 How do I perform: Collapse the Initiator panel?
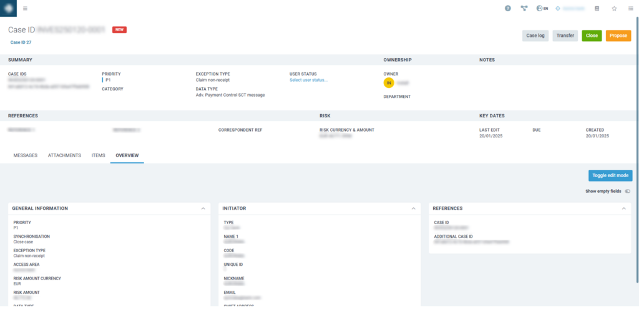click(413, 208)
